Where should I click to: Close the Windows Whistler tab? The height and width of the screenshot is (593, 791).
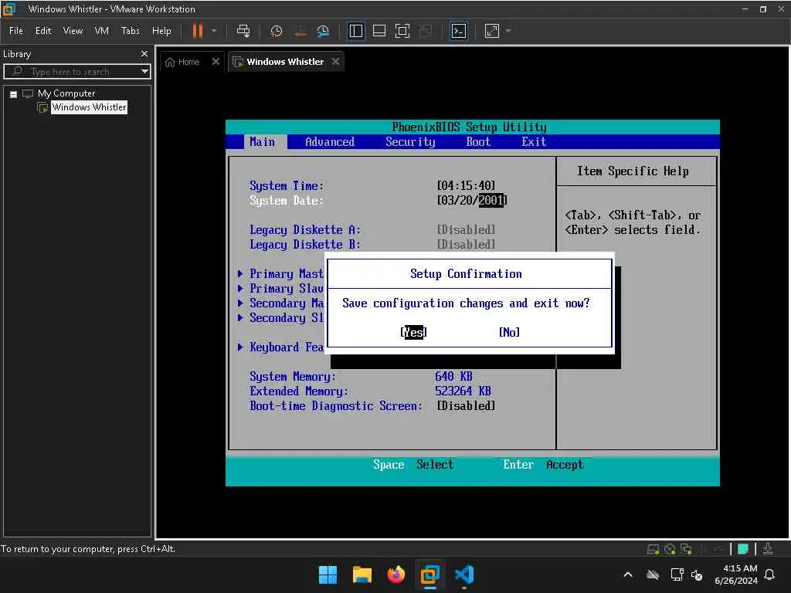pyautogui.click(x=335, y=62)
